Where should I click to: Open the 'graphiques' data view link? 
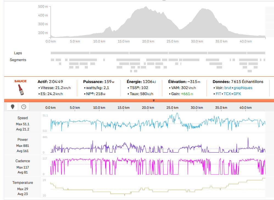pos(243,88)
